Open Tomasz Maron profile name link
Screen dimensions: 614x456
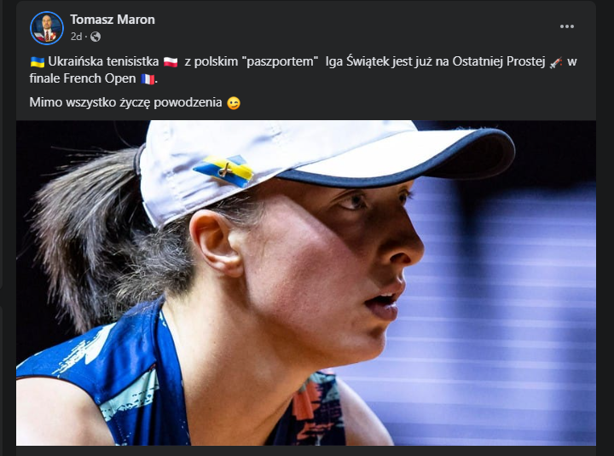113,20
